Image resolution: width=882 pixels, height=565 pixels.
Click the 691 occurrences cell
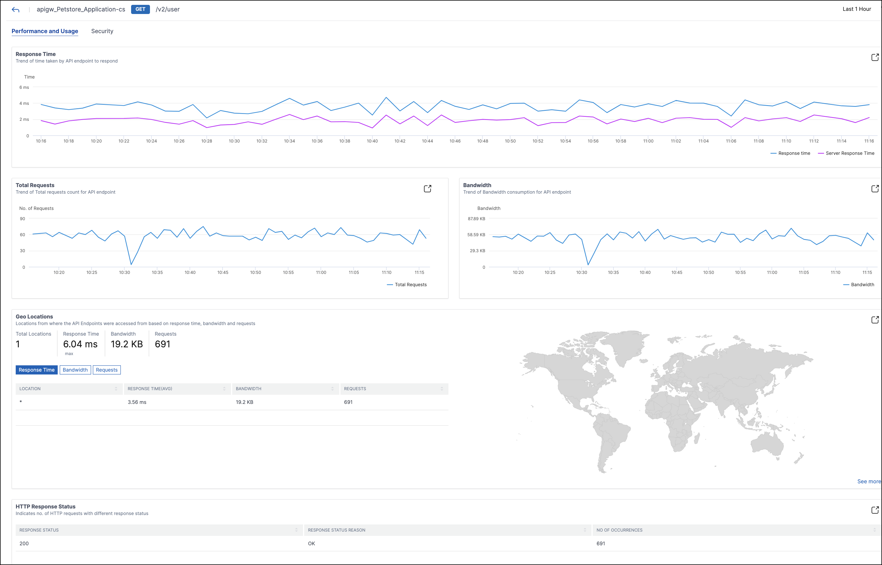(x=601, y=543)
